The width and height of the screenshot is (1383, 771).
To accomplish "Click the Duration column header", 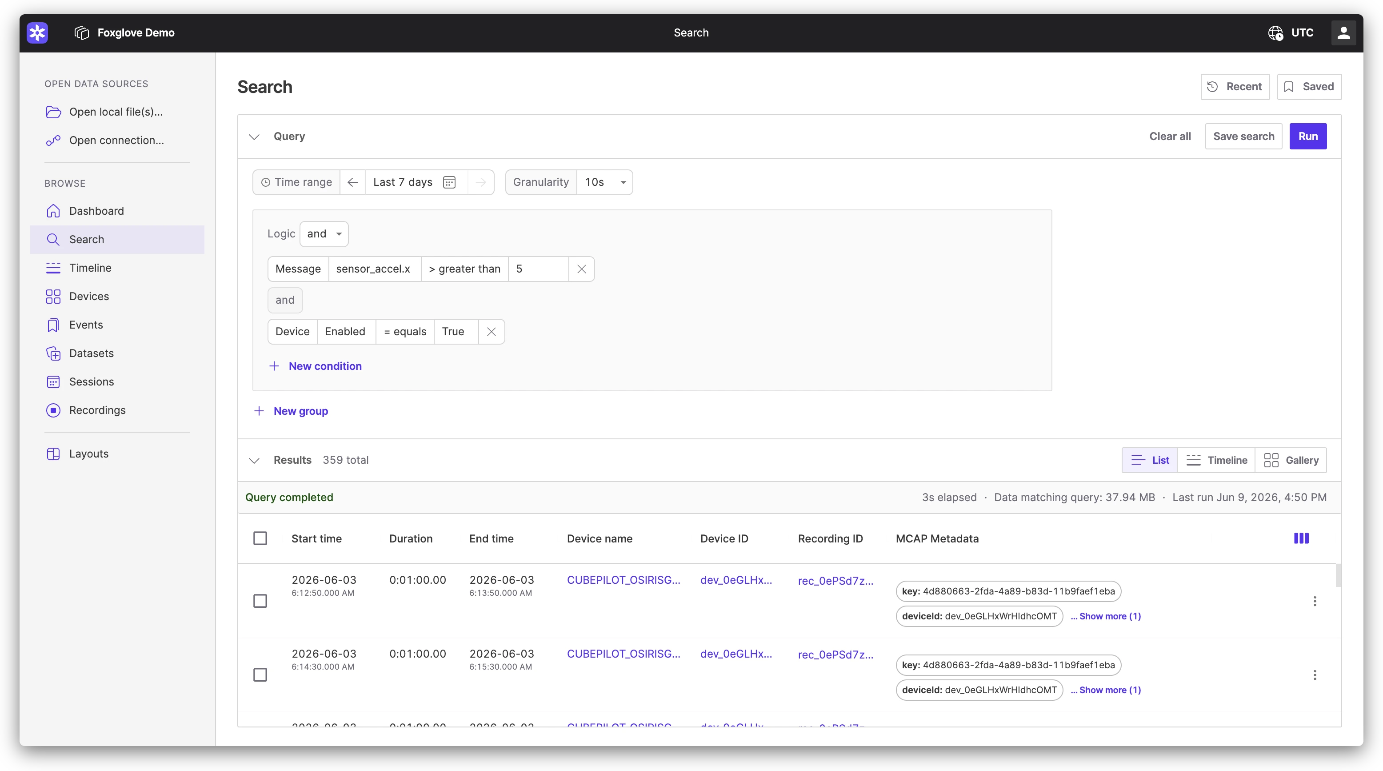I will click(x=411, y=538).
